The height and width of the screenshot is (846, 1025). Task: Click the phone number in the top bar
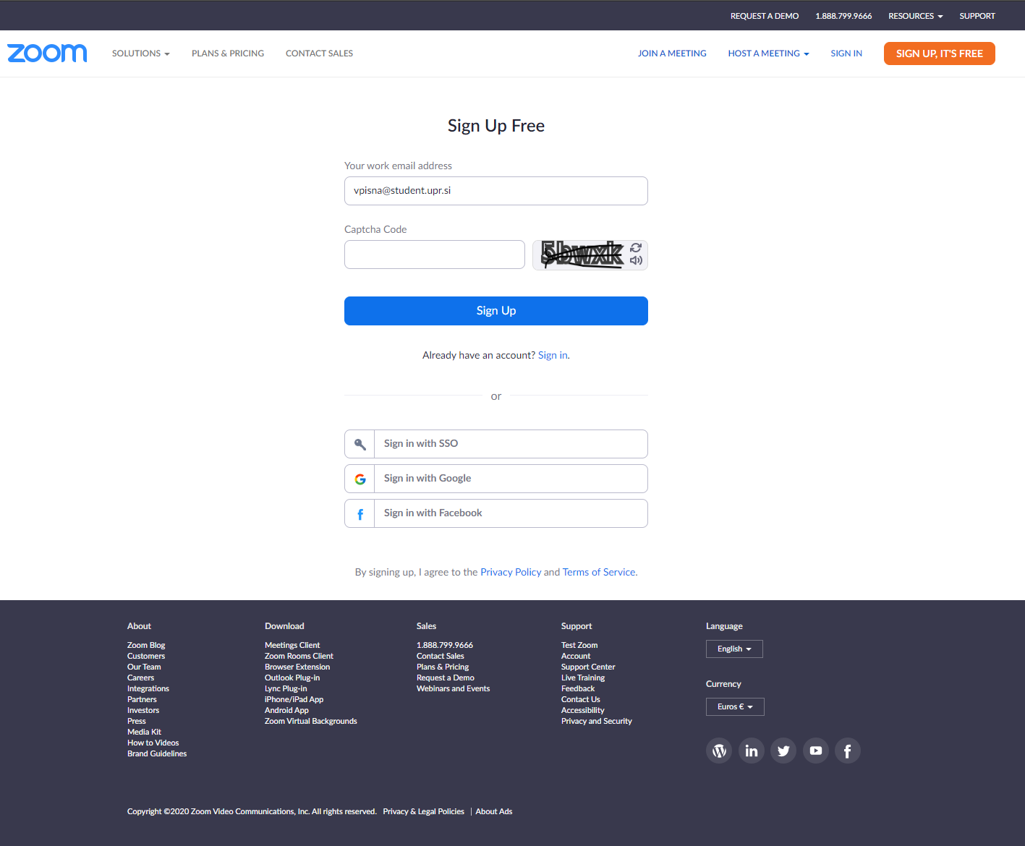843,16
